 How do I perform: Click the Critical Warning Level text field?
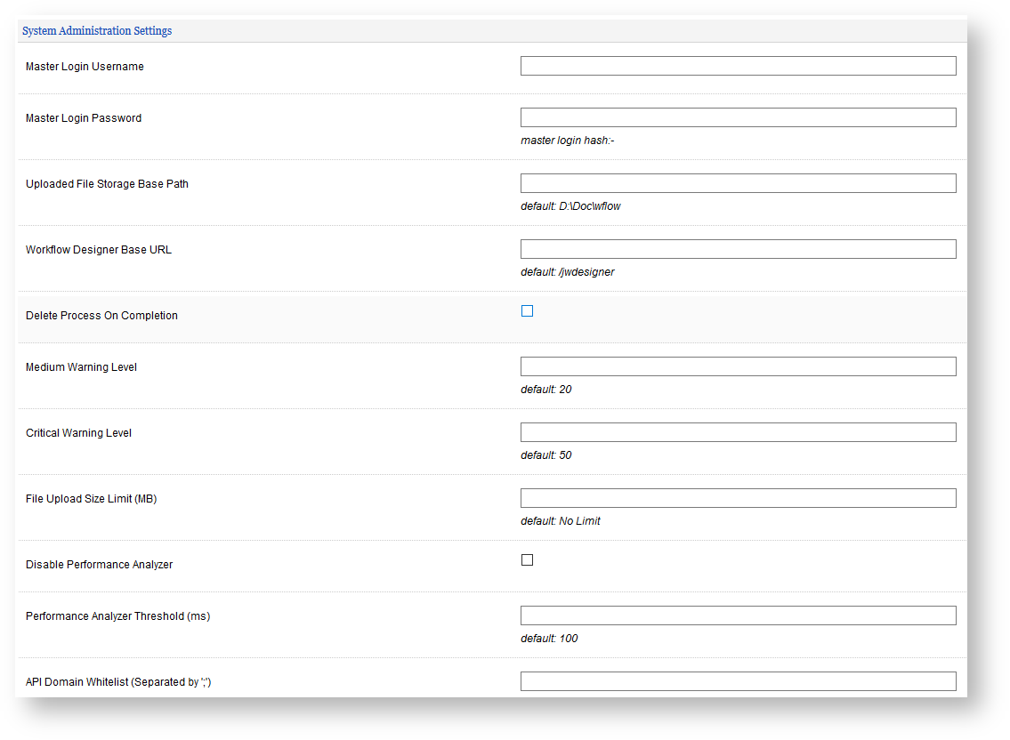(x=738, y=432)
